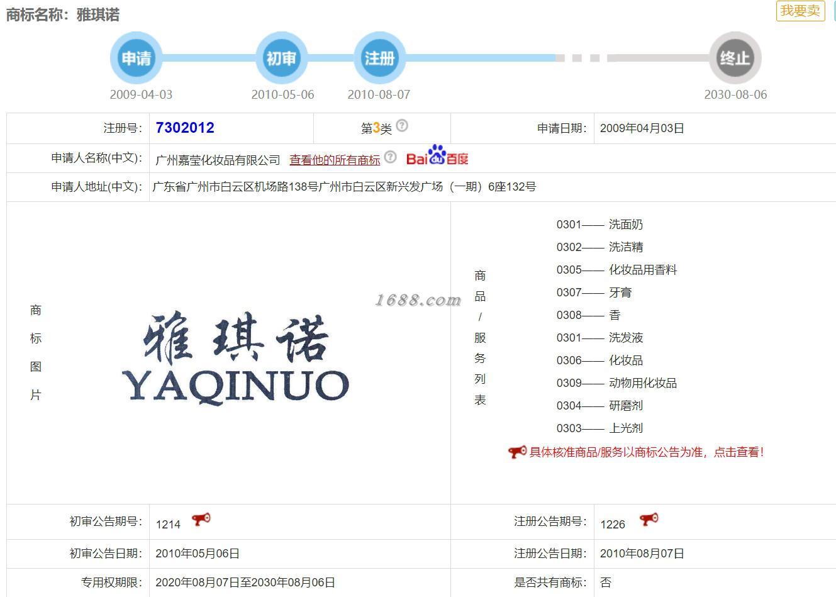Viewport: 836px width, 597px height.
Task: Click registration announcement issue 1226
Action: (613, 524)
